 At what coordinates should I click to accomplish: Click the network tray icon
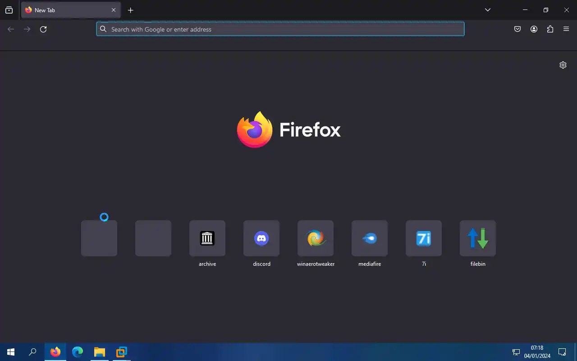(516, 352)
